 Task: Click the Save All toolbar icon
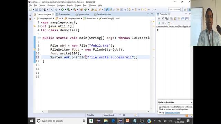[40, 10]
